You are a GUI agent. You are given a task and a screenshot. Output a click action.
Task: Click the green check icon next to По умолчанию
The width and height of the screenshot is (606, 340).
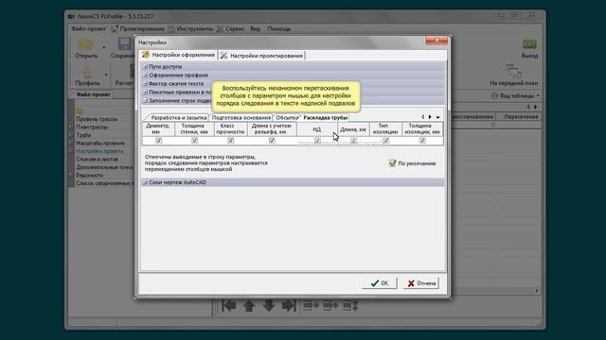[x=392, y=163]
